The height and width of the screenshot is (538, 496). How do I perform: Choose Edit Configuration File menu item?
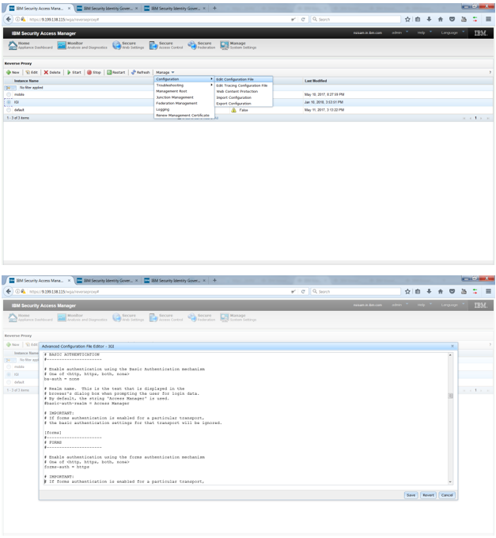pos(244,79)
